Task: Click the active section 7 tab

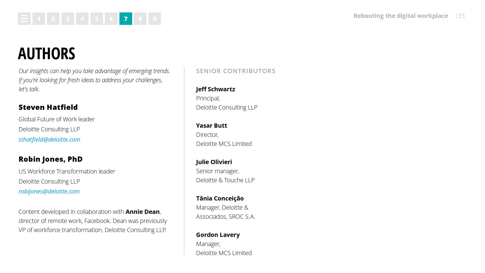Action: [x=126, y=19]
